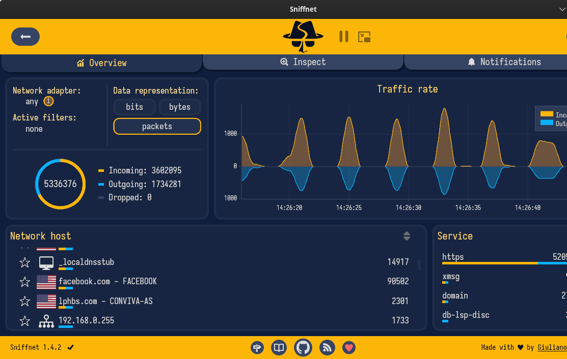Viewport: 567px width, 359px height.
Task: Switch data representation to bytes
Action: 179,107
